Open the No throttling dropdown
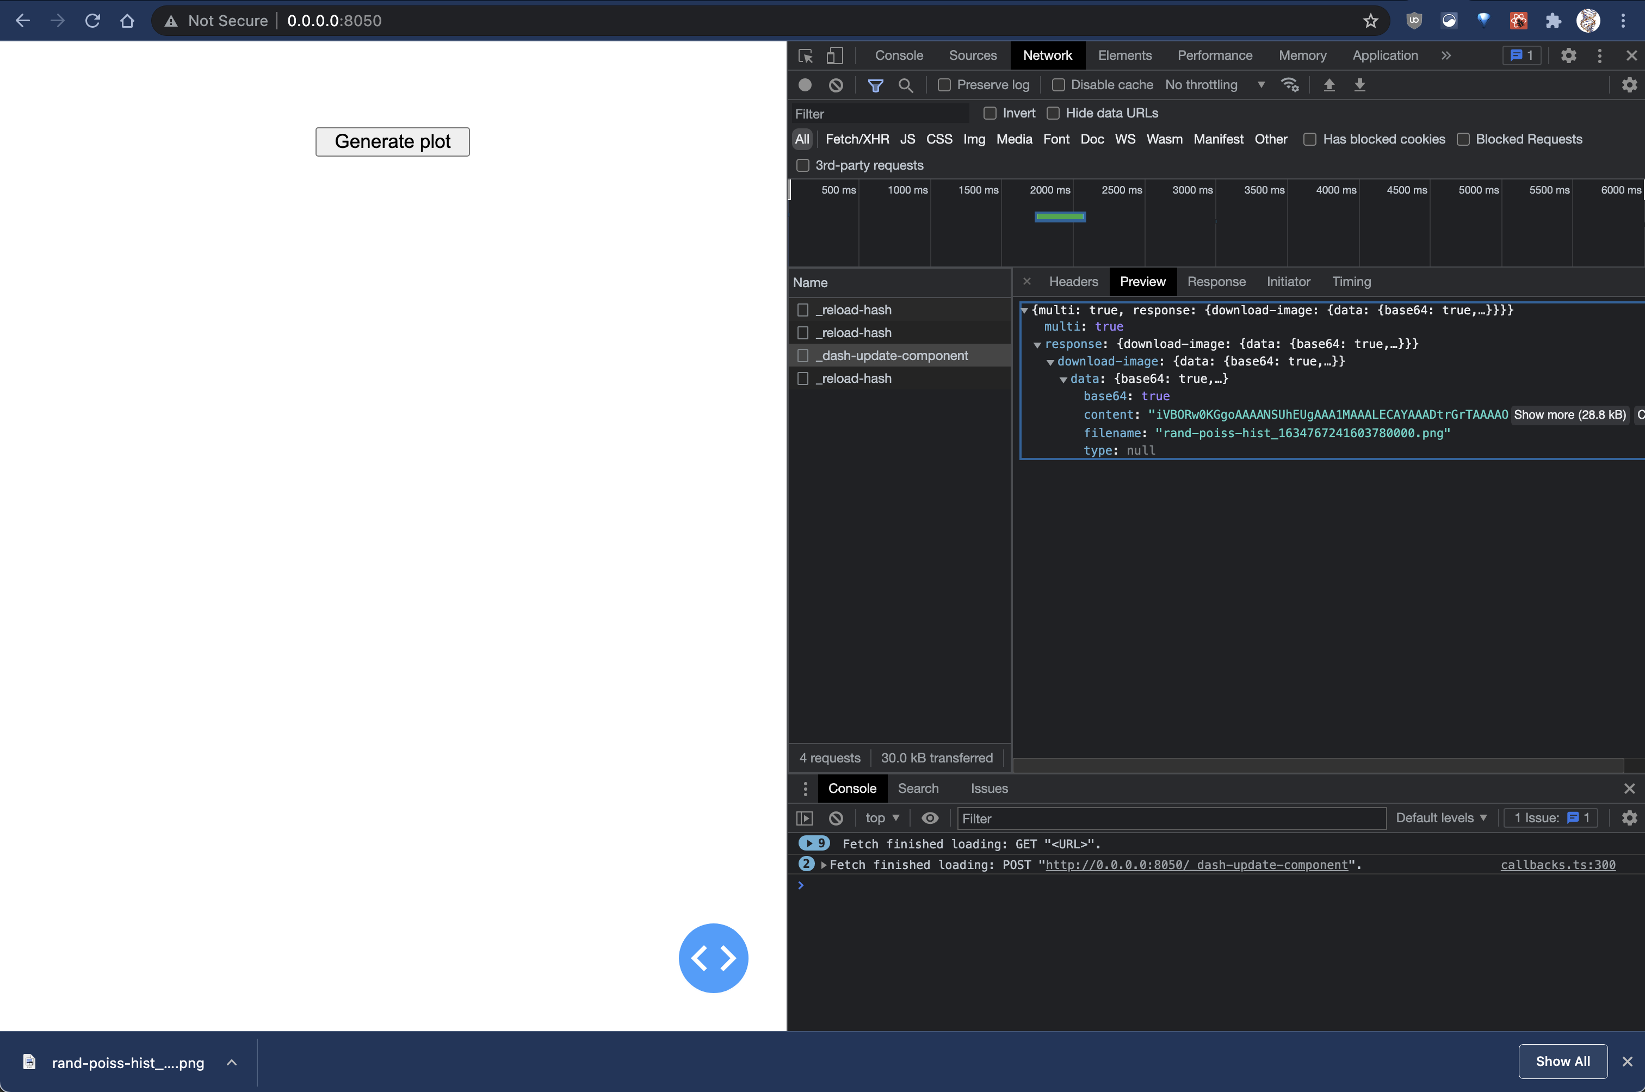The width and height of the screenshot is (1645, 1092). click(1215, 85)
